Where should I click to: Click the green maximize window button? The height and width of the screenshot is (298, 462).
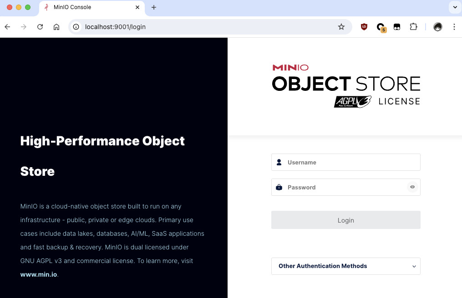[28, 7]
